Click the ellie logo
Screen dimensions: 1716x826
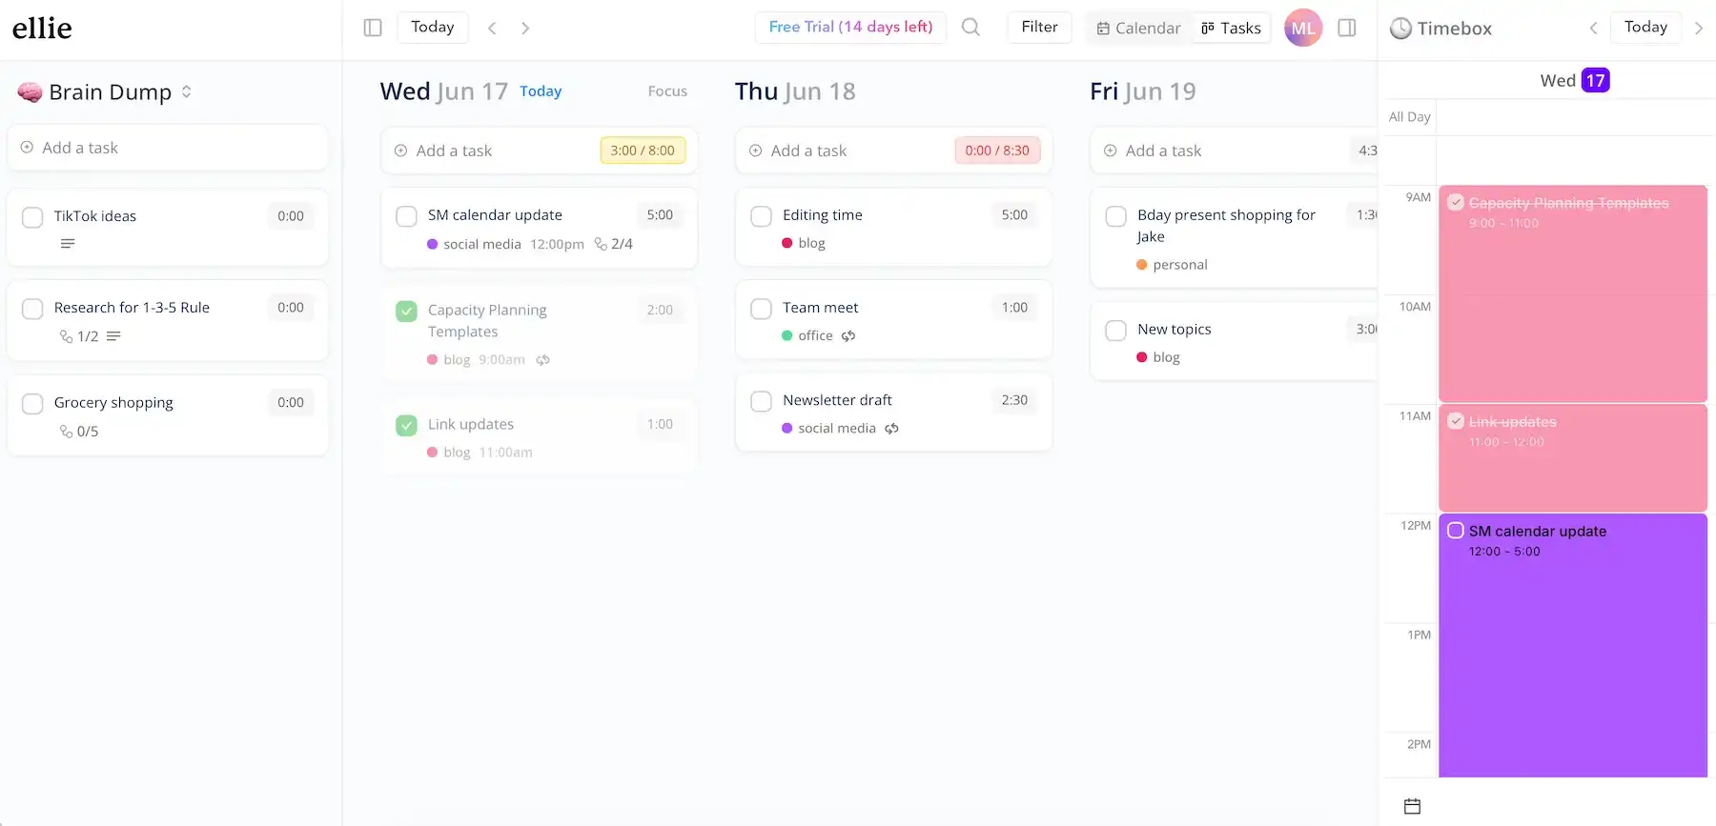(x=42, y=28)
